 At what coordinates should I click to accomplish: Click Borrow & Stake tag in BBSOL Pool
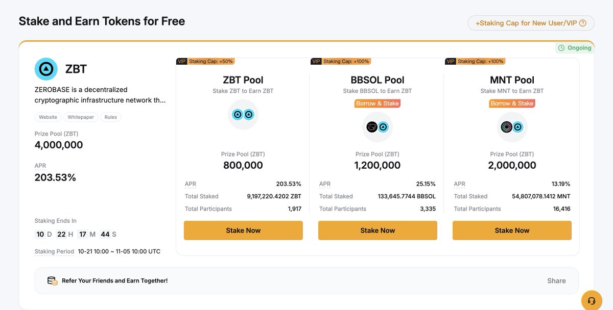pyautogui.click(x=378, y=104)
